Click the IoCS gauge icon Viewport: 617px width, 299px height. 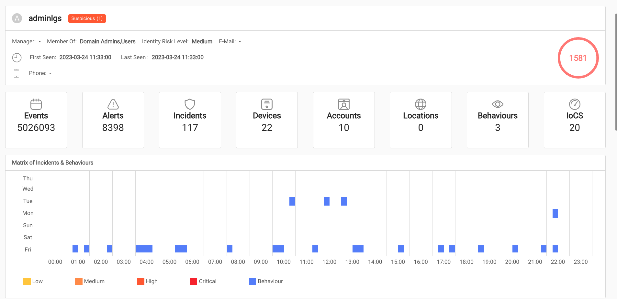coord(575,104)
